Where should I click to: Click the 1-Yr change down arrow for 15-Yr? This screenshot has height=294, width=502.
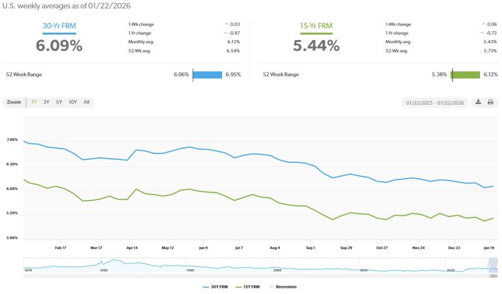483,31
